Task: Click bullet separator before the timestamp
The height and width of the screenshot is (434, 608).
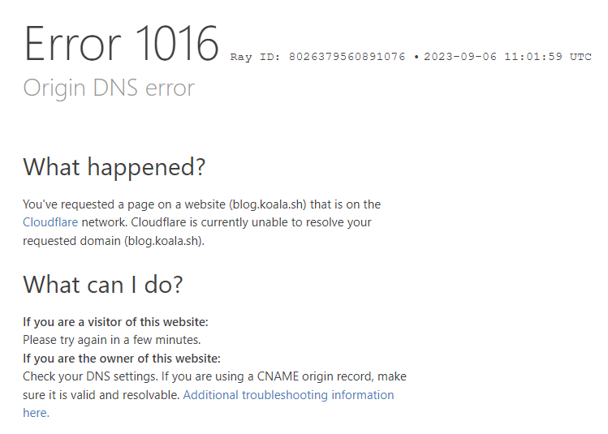Action: [416, 58]
